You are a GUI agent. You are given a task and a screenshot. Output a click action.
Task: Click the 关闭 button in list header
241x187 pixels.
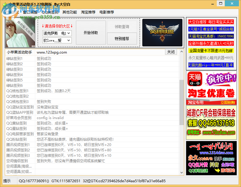pyautogui.click(x=171, y=52)
